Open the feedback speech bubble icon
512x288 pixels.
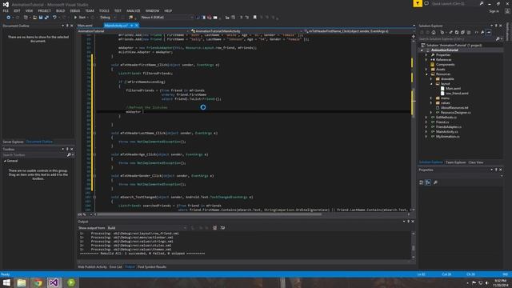pyautogui.click(x=426, y=3)
